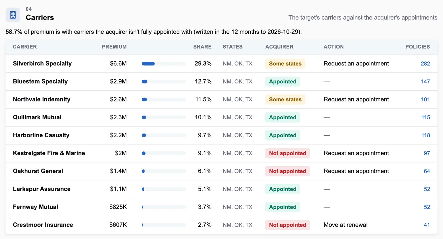View Northvale Indemnity's 101 policies

click(x=425, y=99)
